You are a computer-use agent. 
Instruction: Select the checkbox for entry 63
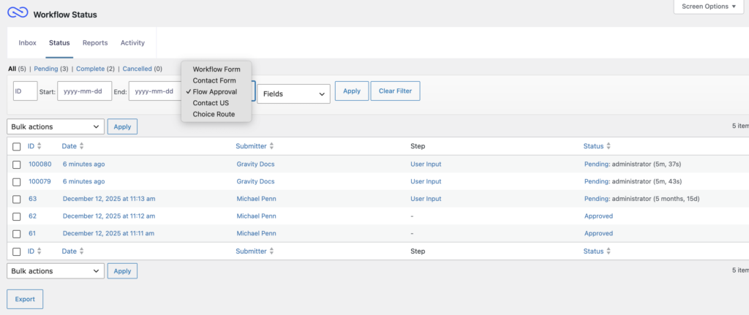[x=17, y=199]
